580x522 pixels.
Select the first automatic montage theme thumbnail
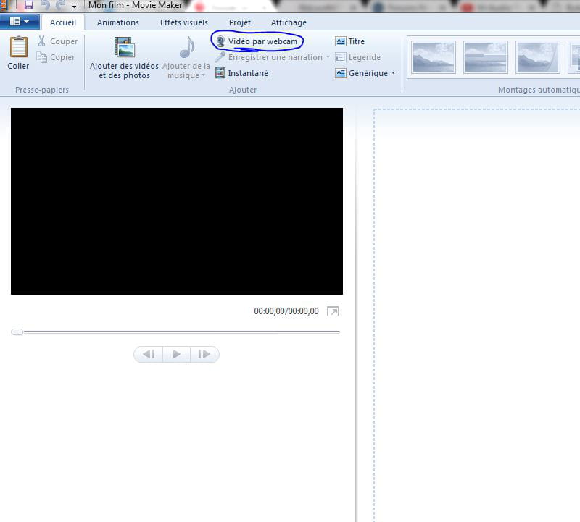click(434, 57)
